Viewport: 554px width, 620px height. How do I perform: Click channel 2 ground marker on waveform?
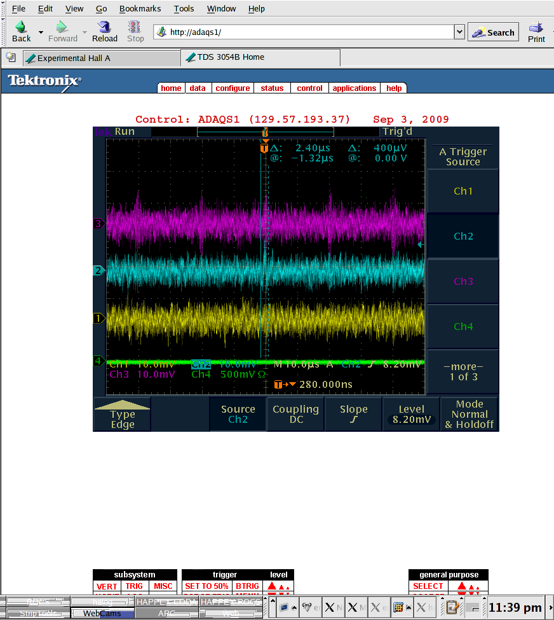(x=98, y=271)
